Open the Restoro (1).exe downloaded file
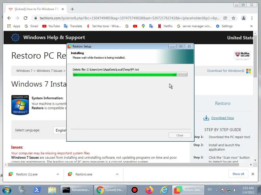The image size is (261, 195). point(27,174)
